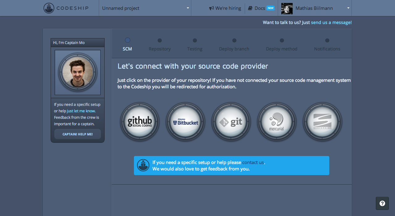Click the contact us link
Image resolution: width=395 pixels, height=216 pixels.
coord(253,162)
